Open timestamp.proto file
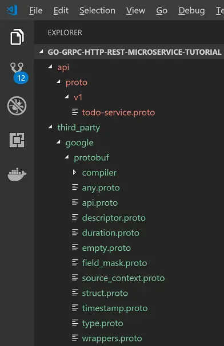224x346 pixels. click(x=115, y=308)
